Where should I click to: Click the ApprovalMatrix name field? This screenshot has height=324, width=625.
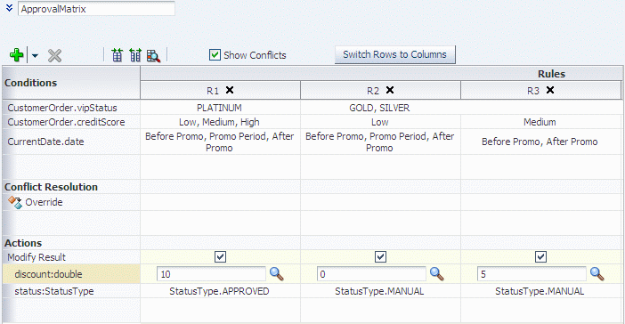pyautogui.click(x=96, y=9)
